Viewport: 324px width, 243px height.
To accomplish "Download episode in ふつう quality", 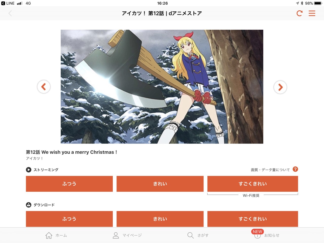I will pyautogui.click(x=69, y=219).
